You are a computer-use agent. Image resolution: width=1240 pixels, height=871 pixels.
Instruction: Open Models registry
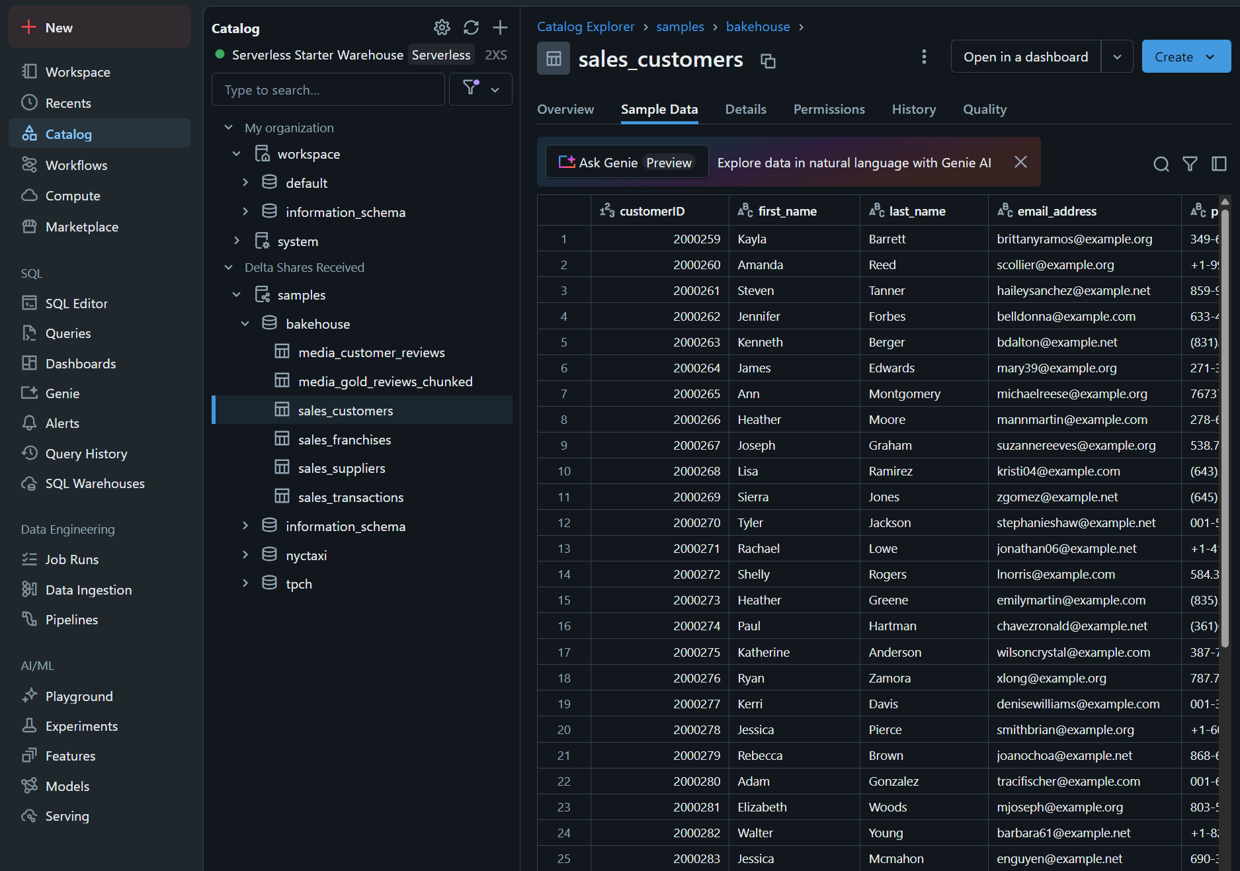point(99,786)
